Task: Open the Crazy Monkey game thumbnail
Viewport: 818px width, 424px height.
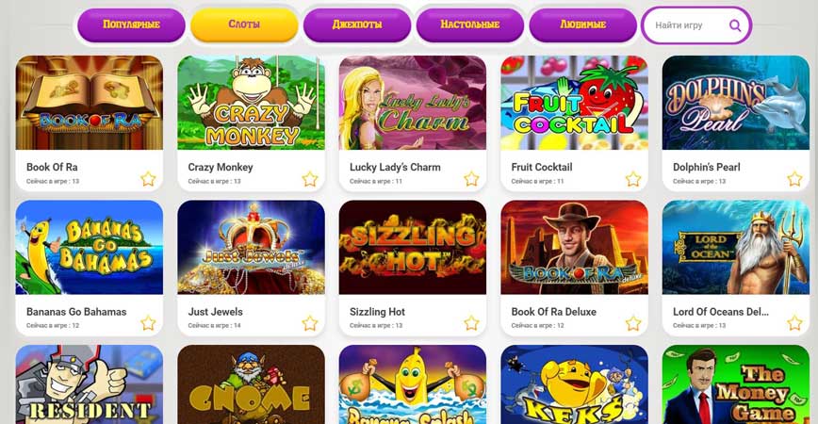Action: point(251,103)
